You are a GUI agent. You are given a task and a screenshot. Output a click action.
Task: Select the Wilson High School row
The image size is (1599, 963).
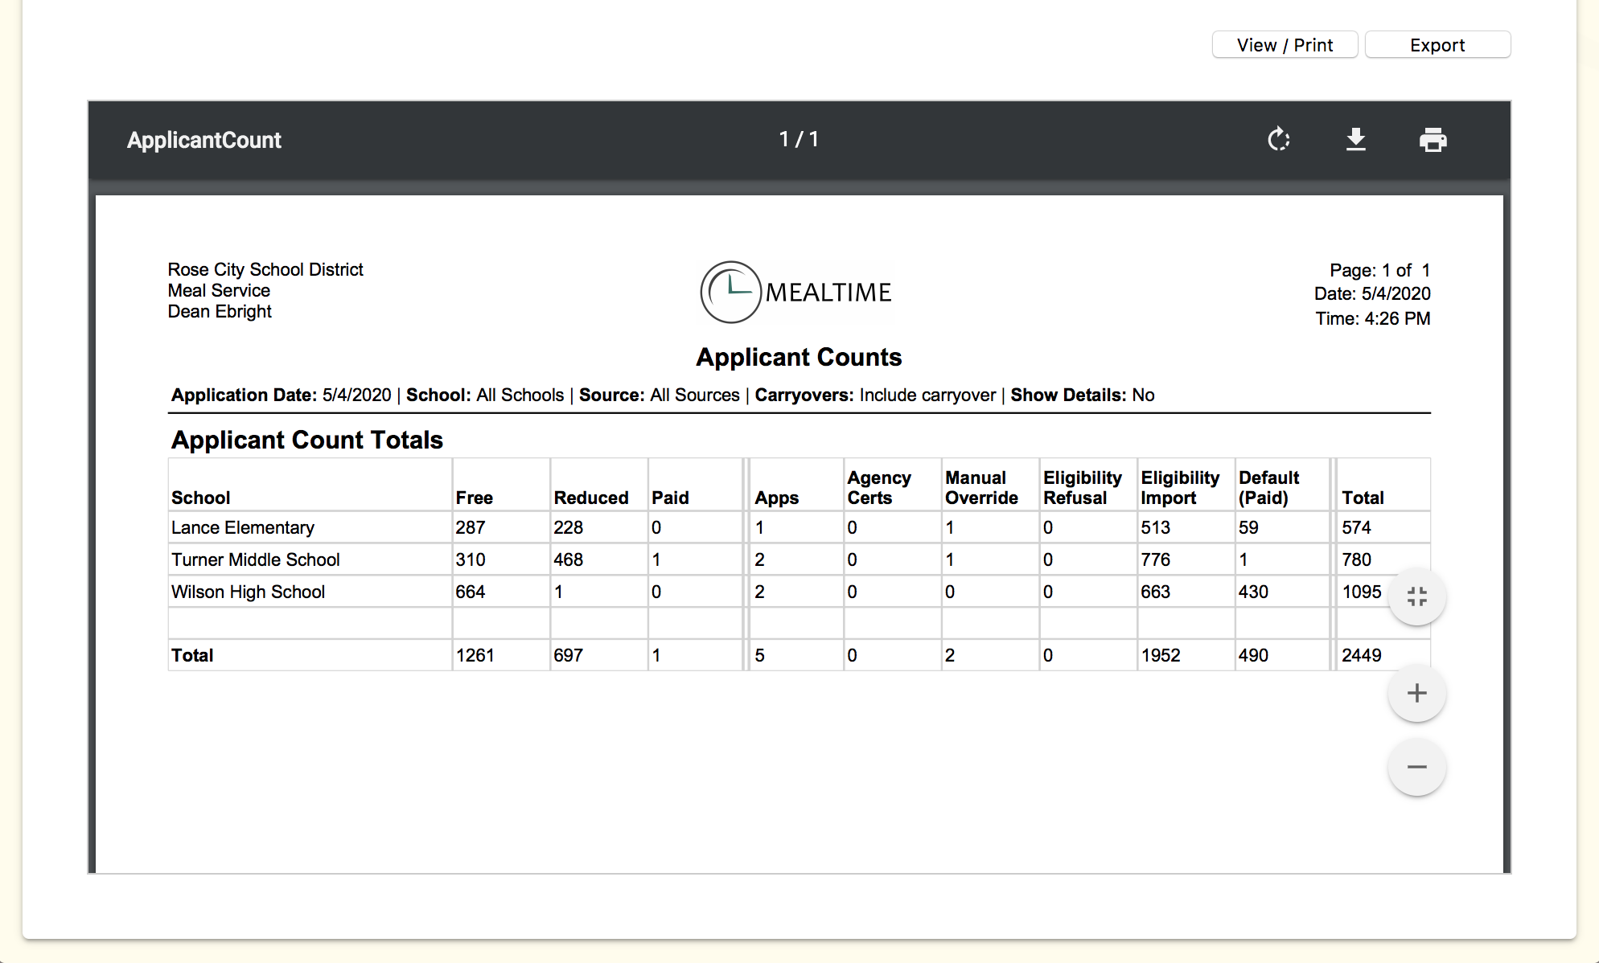248,592
